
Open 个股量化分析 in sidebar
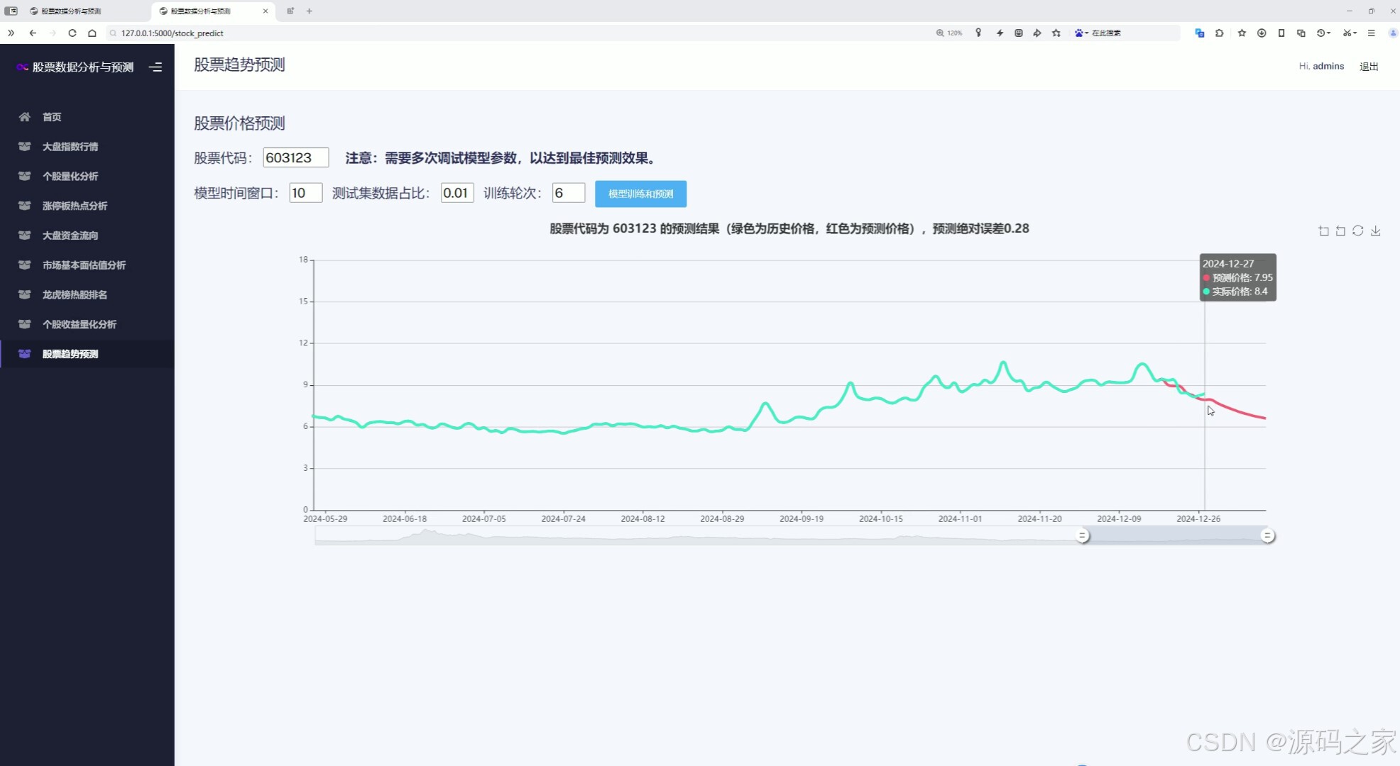70,177
